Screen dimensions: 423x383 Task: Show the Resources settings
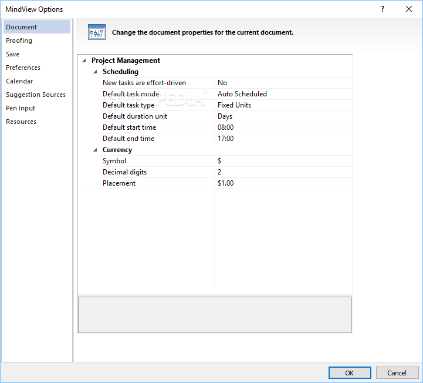(x=37, y=122)
